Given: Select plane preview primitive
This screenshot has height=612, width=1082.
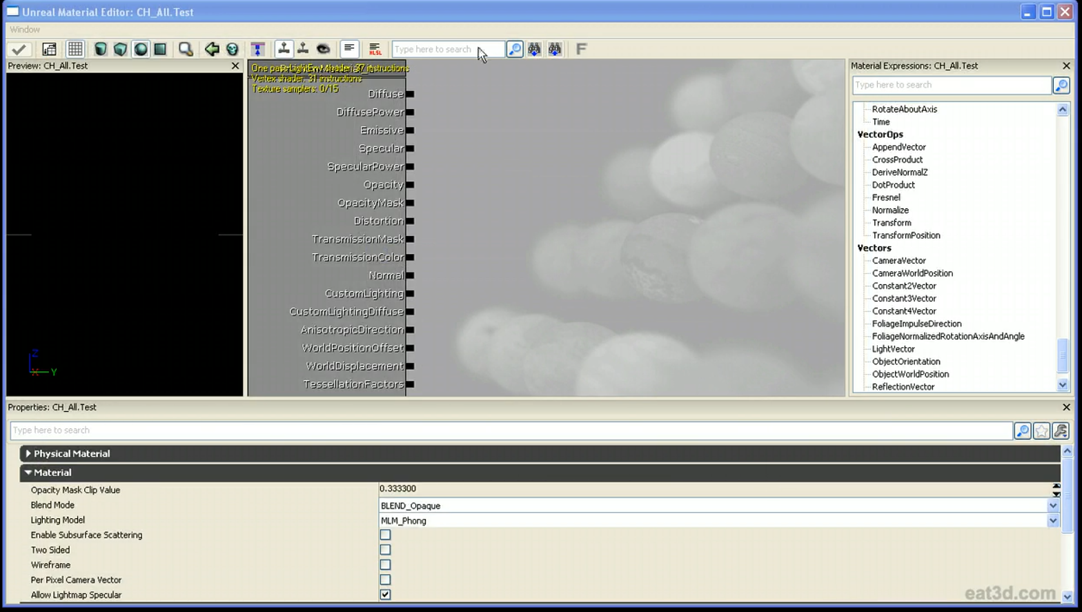Looking at the screenshot, I should click(160, 49).
